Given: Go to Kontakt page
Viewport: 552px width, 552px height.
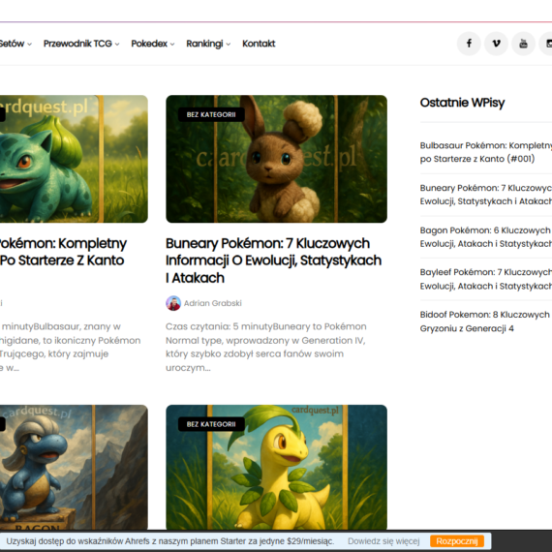Looking at the screenshot, I should [x=259, y=44].
